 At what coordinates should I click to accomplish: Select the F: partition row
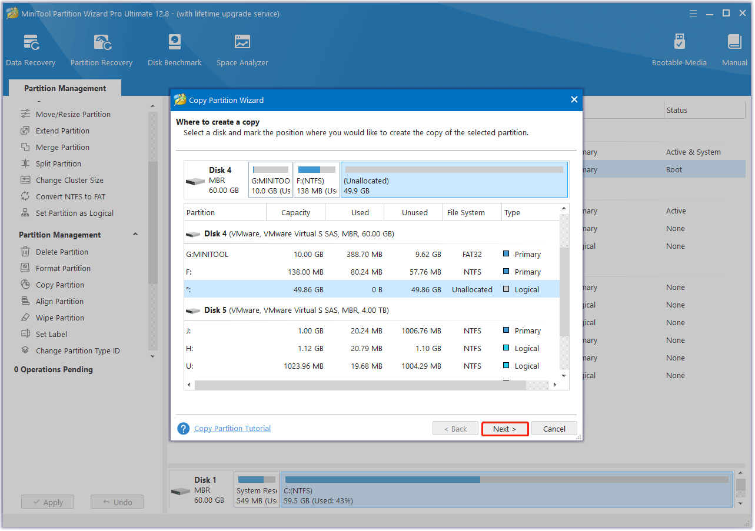tap(372, 272)
